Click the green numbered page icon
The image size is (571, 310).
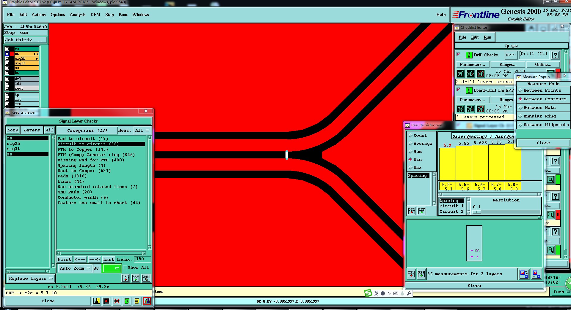coord(127,301)
